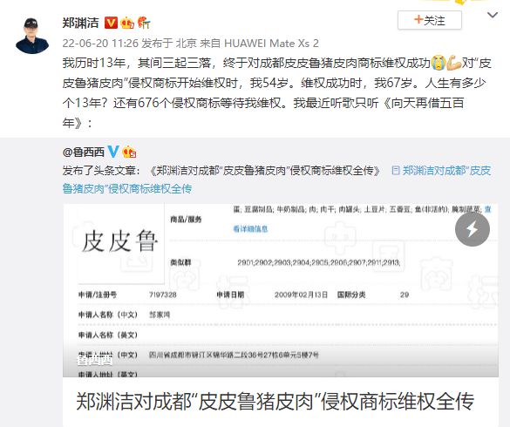The height and width of the screenshot is (427, 510).
Task: Open the article card title 郑渊洁对成都…维权全传
Action: click(x=275, y=402)
